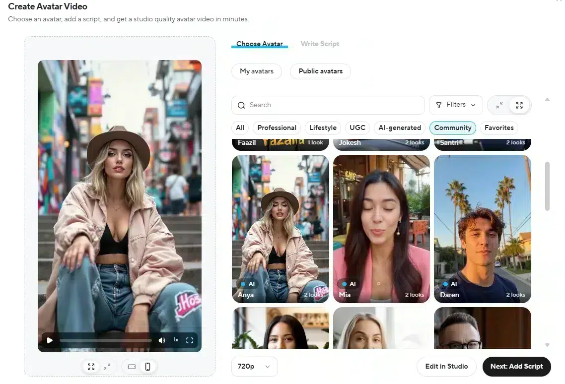
Task: Switch avatar grid to expanded view
Action: 519,105
